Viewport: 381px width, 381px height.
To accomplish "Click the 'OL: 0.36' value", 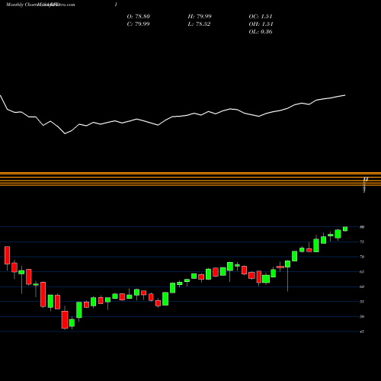I will click(x=261, y=32).
